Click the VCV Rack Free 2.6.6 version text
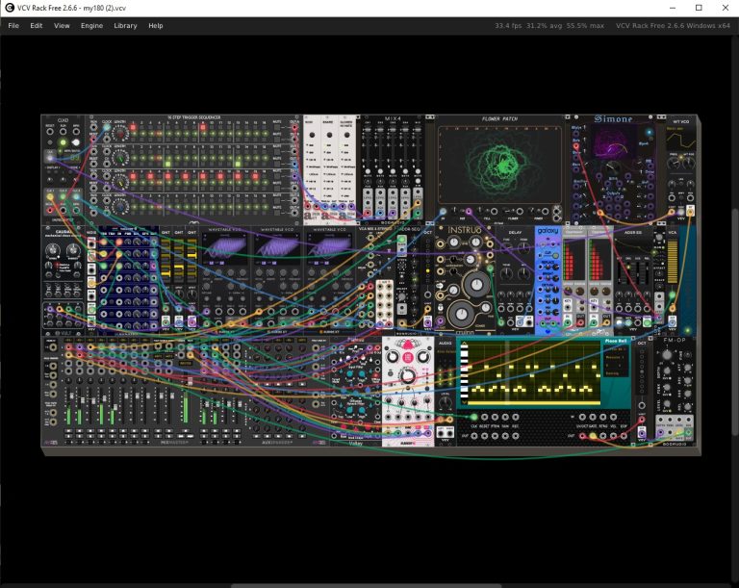739x588 pixels. [673, 25]
